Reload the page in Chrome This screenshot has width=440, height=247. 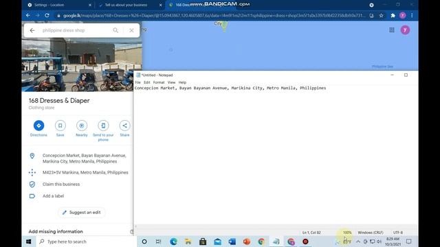point(47,15)
